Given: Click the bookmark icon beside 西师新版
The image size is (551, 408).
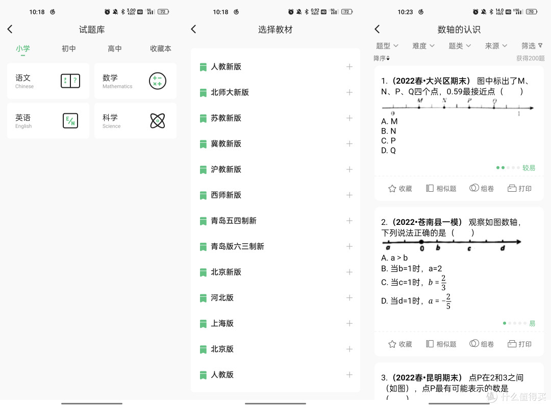Looking at the screenshot, I should [x=203, y=195].
